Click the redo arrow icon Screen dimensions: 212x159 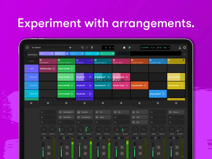pos(87,48)
